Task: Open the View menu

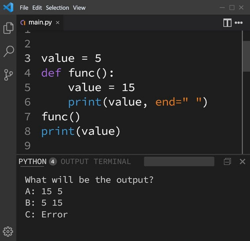Action: tap(79, 7)
